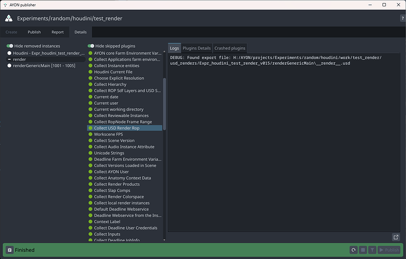Toggle Hide removed instances switch
Viewport: 406px width, 259px height.
[9, 46]
